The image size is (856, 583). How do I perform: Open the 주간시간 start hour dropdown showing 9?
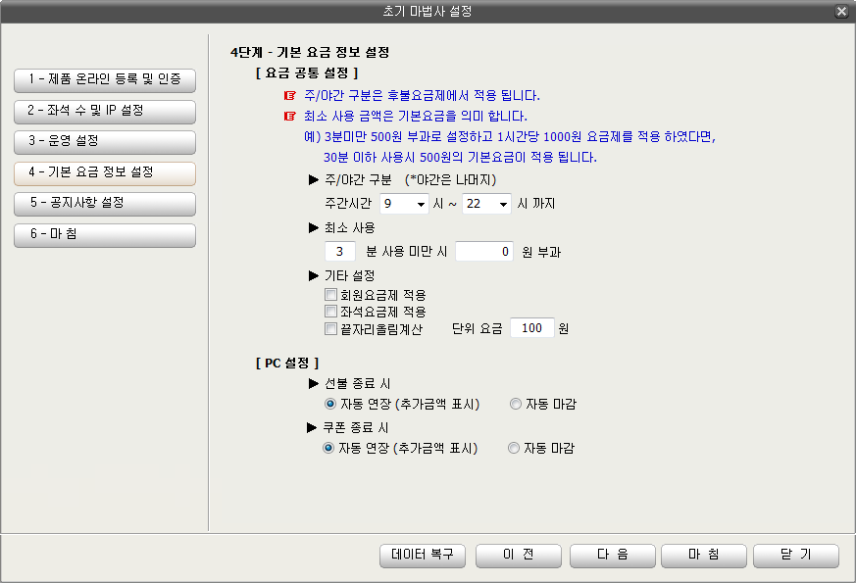coord(405,204)
